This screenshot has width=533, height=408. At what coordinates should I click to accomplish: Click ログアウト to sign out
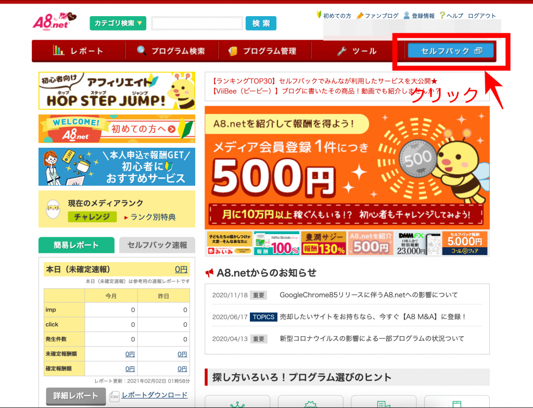482,16
